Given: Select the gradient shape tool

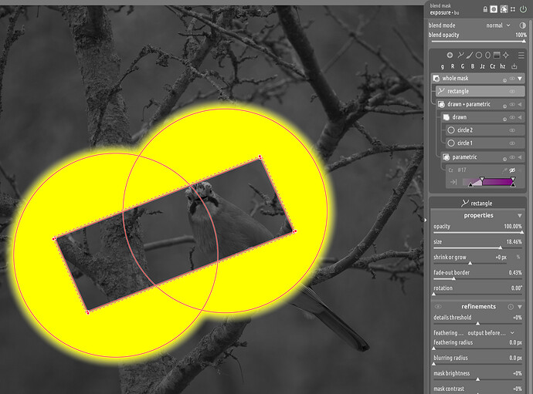Looking at the screenshot, I should (x=497, y=55).
